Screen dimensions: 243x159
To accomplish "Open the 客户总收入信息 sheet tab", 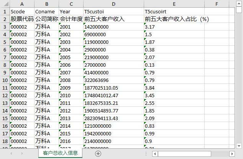I will tap(60, 153).
